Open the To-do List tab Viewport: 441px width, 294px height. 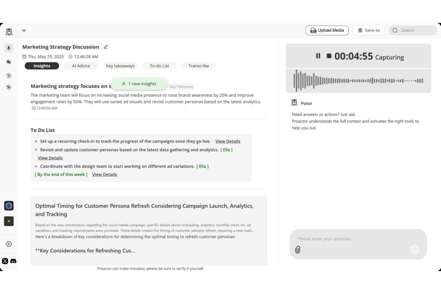(159, 66)
